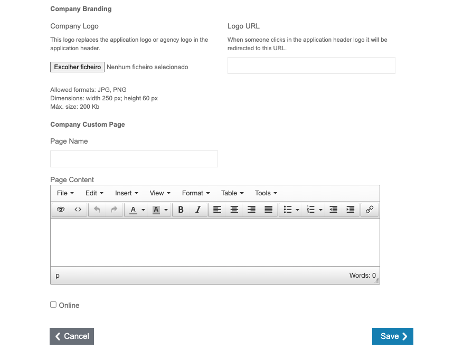Image resolution: width=463 pixels, height=359 pixels.
Task: Toggle italic formatting
Action: coord(197,210)
